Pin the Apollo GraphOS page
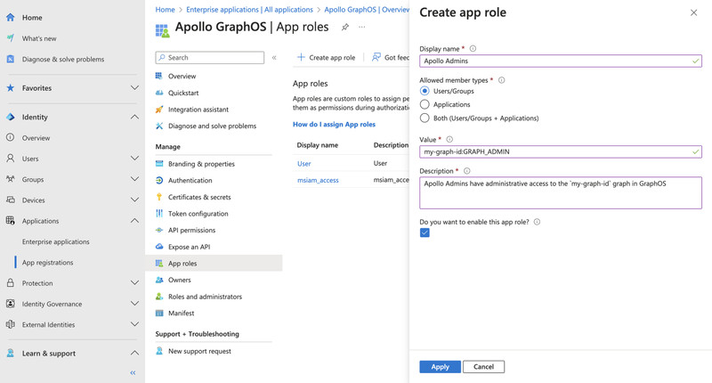The width and height of the screenshot is (712, 383). [345, 27]
